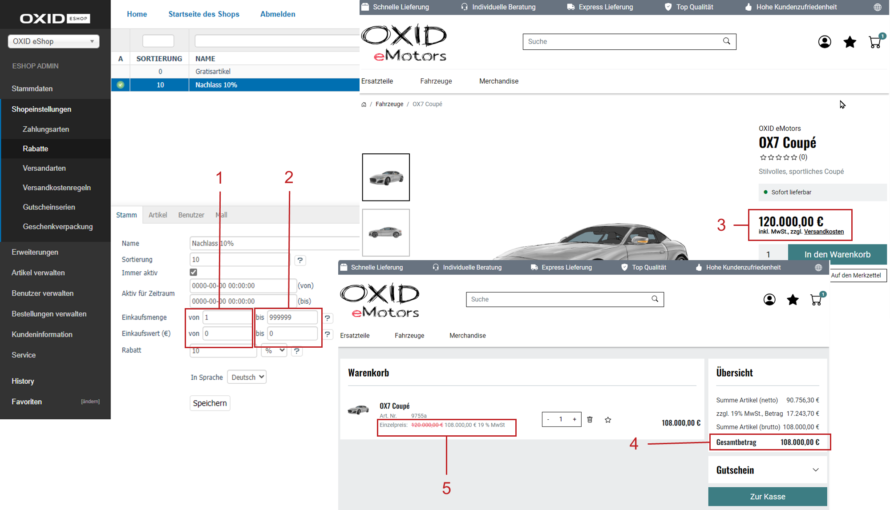Click the user account icon in top shop header
The width and height of the screenshot is (890, 510).
coord(824,42)
